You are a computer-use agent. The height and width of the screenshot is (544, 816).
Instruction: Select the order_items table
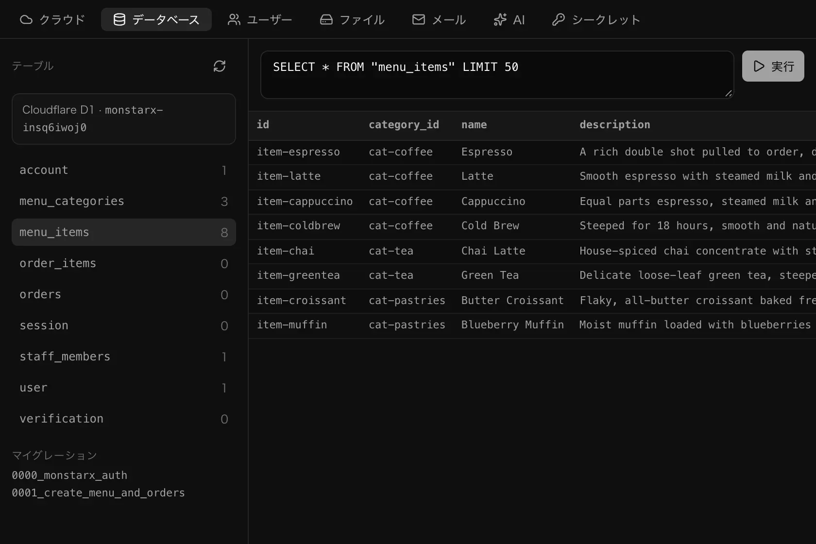[124, 263]
